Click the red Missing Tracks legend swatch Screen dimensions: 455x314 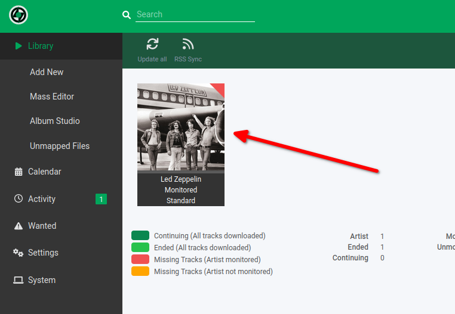tap(140, 259)
